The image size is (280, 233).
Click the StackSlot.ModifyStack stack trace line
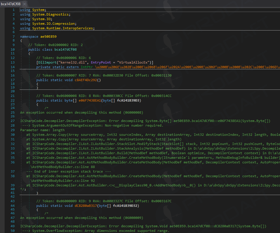(153, 144)
